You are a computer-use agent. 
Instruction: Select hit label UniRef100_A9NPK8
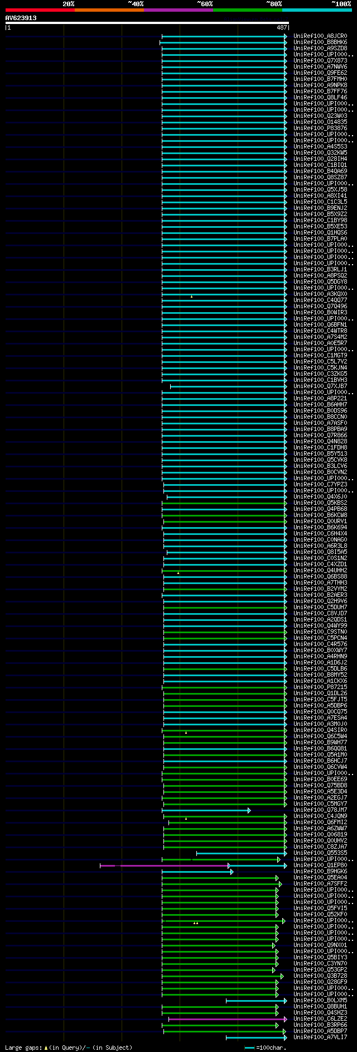click(x=320, y=85)
